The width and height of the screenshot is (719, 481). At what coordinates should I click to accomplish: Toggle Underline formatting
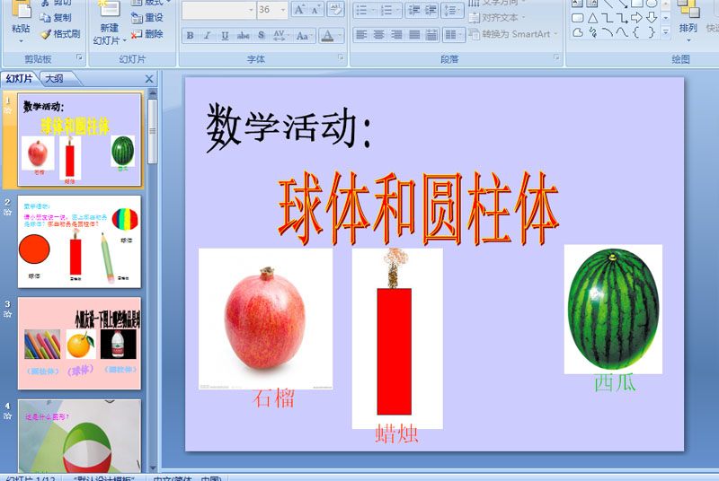click(x=226, y=36)
